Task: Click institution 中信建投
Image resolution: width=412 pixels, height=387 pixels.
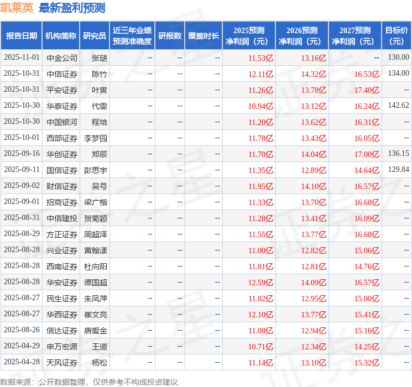Action: tap(62, 218)
